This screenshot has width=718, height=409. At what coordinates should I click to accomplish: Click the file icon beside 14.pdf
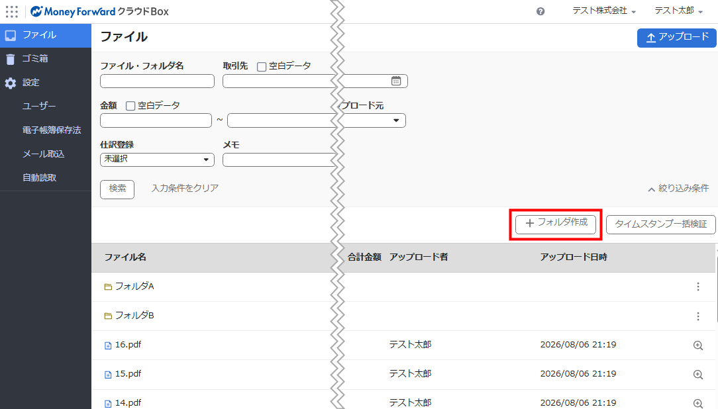point(108,404)
